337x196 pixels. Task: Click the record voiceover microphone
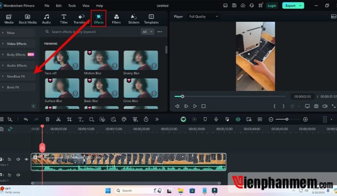pyautogui.click(x=216, y=120)
